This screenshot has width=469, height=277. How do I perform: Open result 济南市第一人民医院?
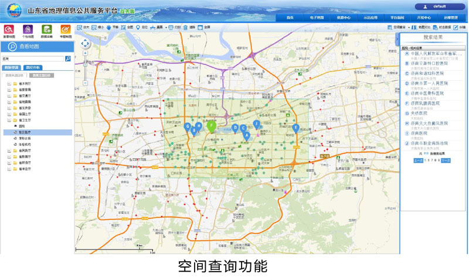coord(429,83)
